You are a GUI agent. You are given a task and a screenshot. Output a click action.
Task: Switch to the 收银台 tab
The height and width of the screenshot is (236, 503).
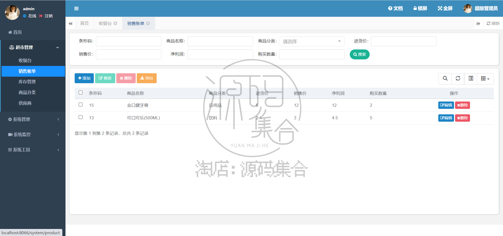tap(105, 23)
